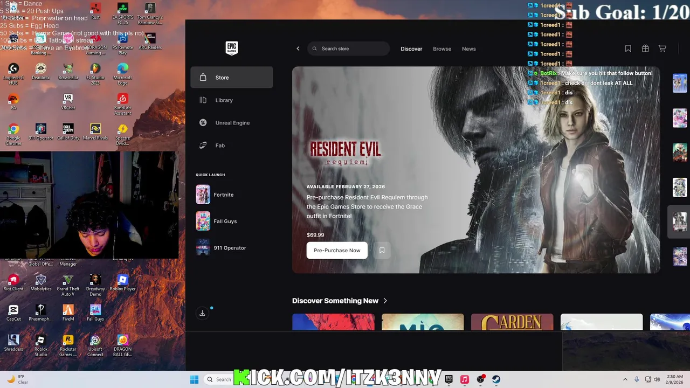Open the Grand Theft Auto V desktop shortcut
This screenshot has width=690, height=388.
68,285
